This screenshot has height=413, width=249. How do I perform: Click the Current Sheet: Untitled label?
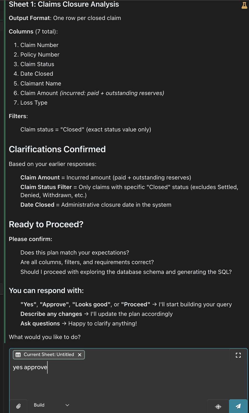(x=49, y=355)
